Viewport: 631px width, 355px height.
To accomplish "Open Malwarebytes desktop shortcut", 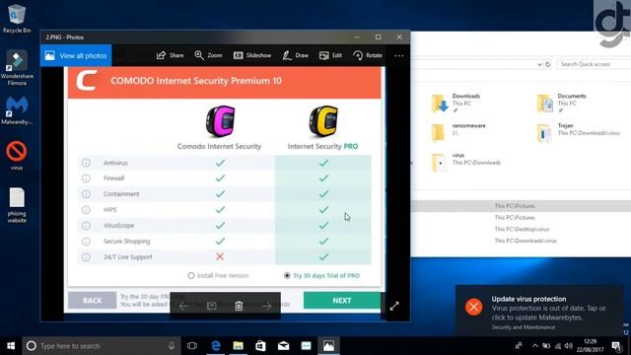I will coord(17,109).
